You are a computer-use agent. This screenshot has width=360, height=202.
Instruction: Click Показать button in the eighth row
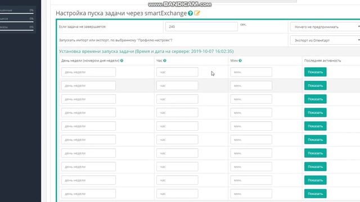tap(315, 167)
